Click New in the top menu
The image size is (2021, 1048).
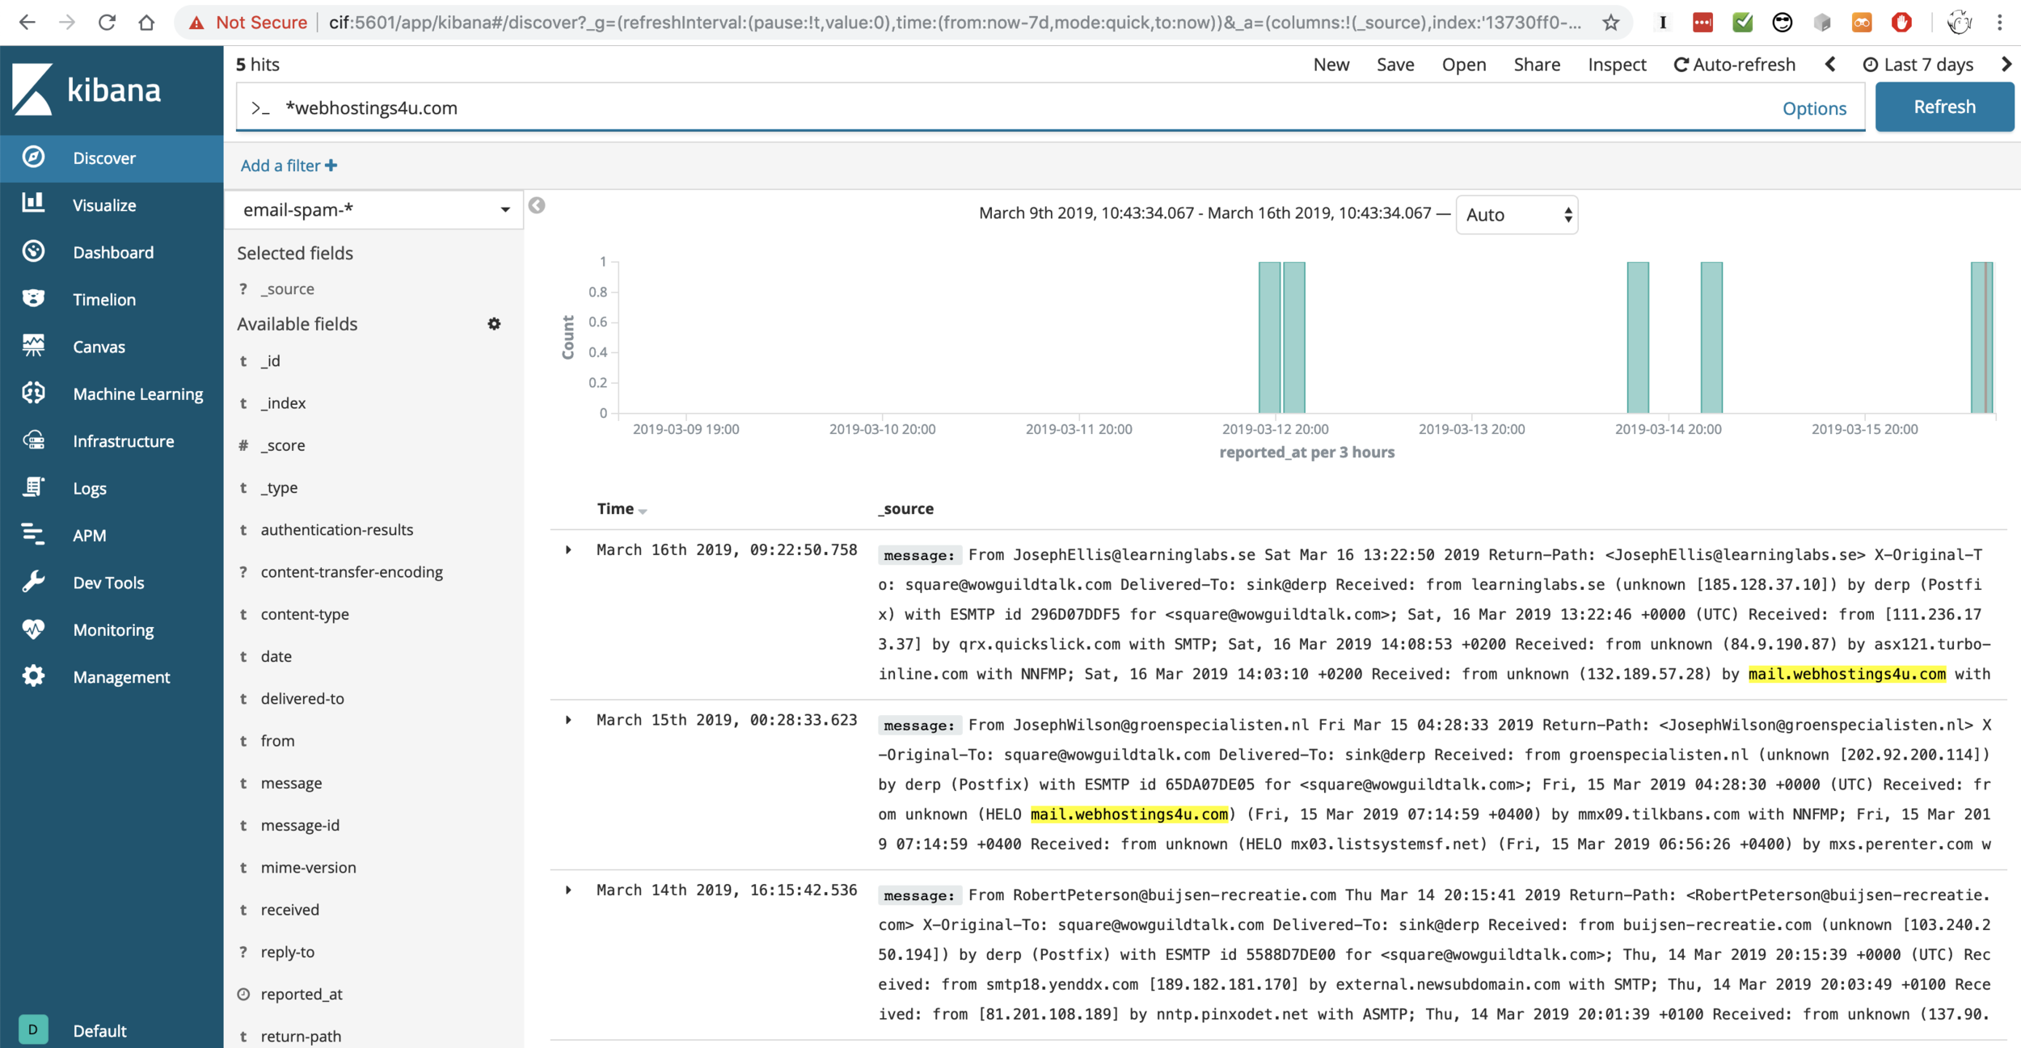tap(1331, 65)
